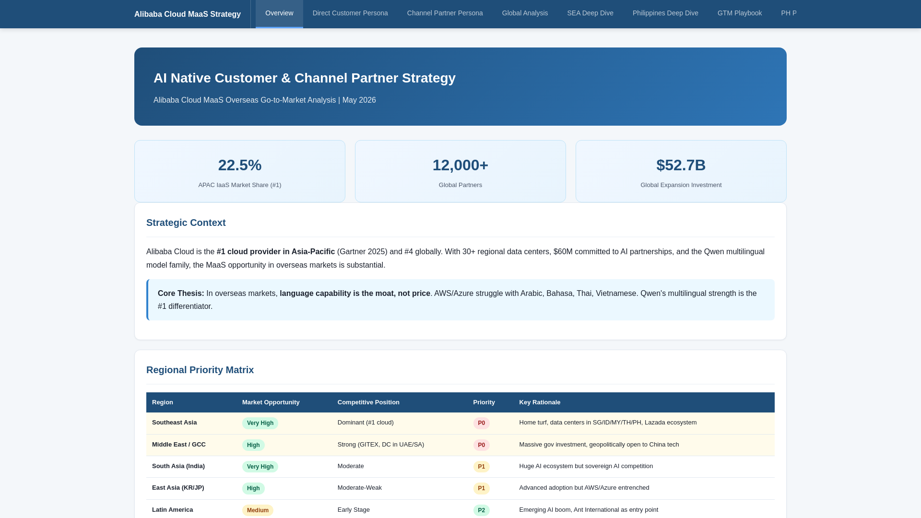This screenshot has height=518, width=921.
Task: Click the P2 badge in Latin America row
Action: coord(482,510)
